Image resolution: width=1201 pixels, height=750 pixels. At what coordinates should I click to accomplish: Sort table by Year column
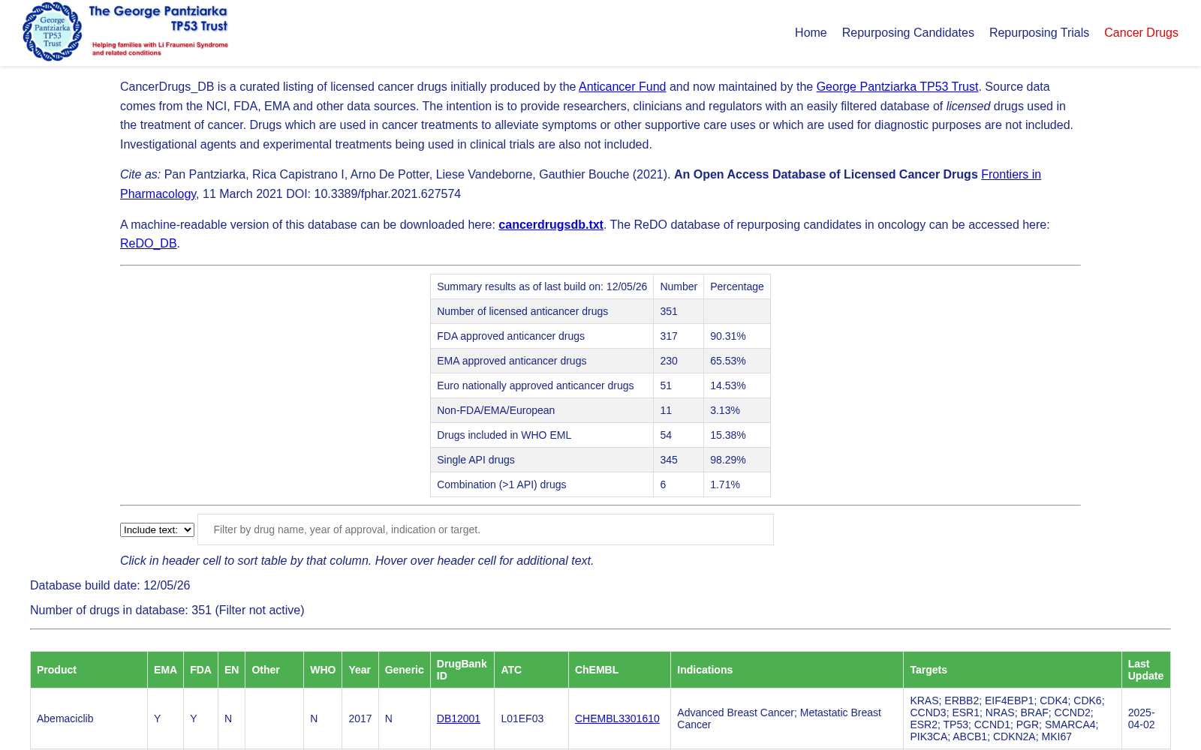point(360,670)
